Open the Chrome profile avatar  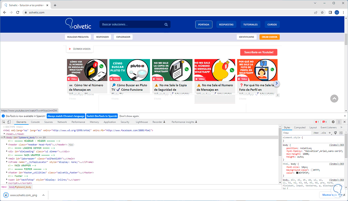[x=337, y=12]
